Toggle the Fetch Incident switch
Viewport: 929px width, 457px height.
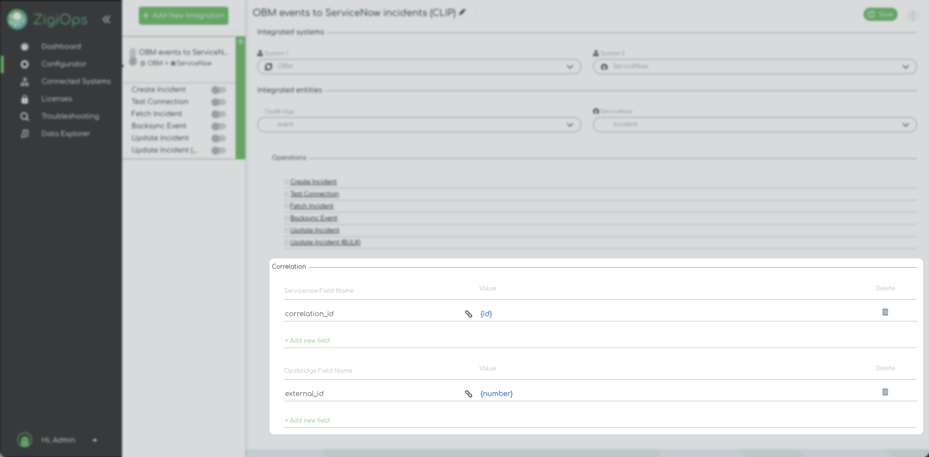[218, 114]
